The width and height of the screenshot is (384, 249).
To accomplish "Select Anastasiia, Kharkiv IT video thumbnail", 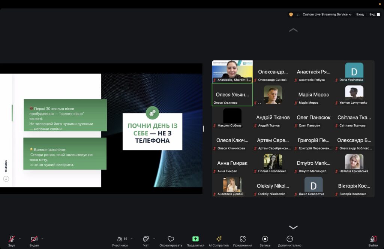I will [x=232, y=72].
